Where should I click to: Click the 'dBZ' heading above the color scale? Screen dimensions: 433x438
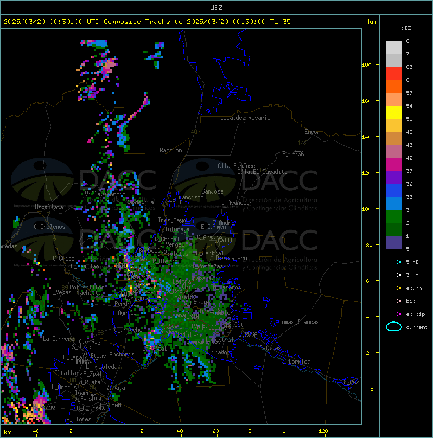pyautogui.click(x=406, y=28)
